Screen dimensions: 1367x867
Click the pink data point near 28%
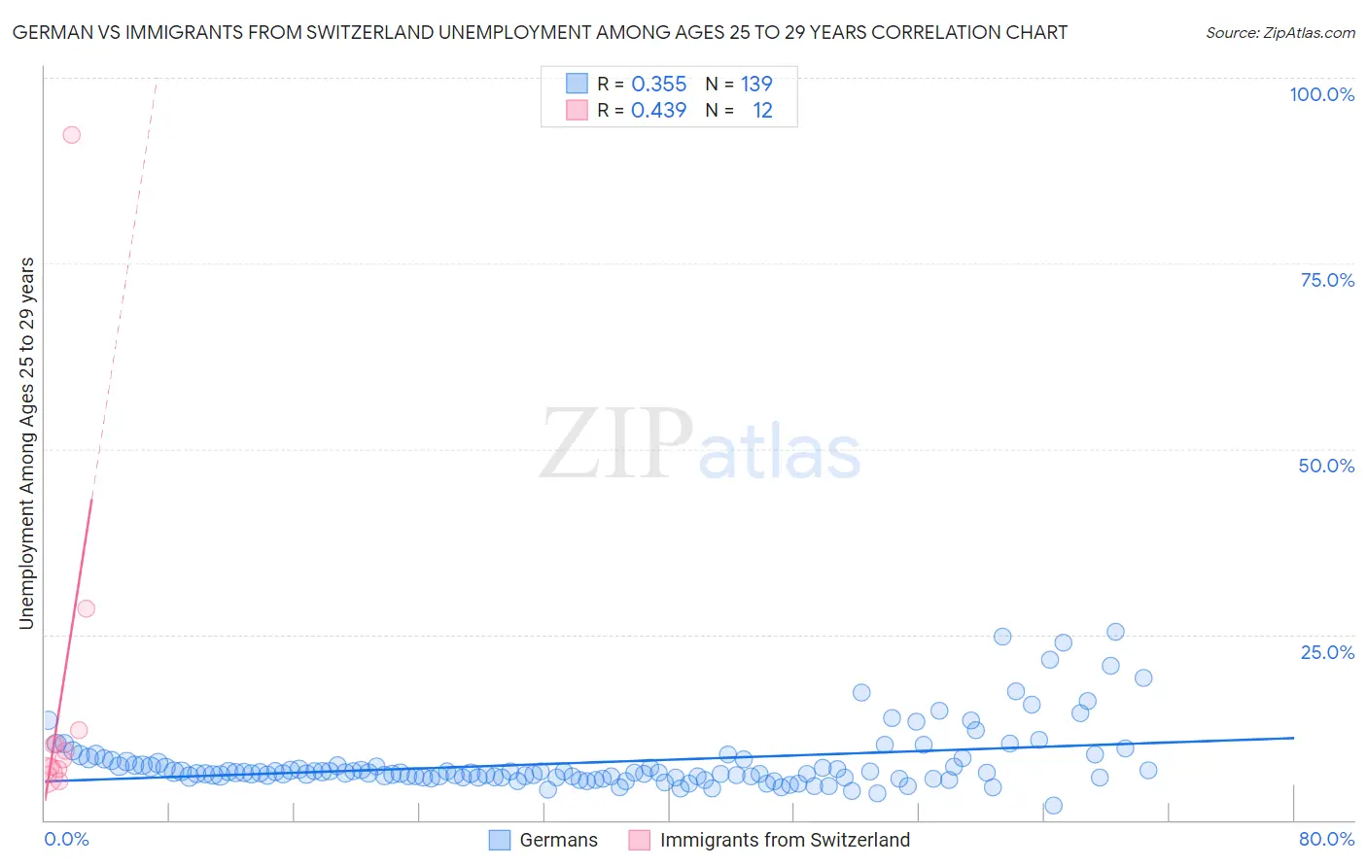click(x=86, y=608)
